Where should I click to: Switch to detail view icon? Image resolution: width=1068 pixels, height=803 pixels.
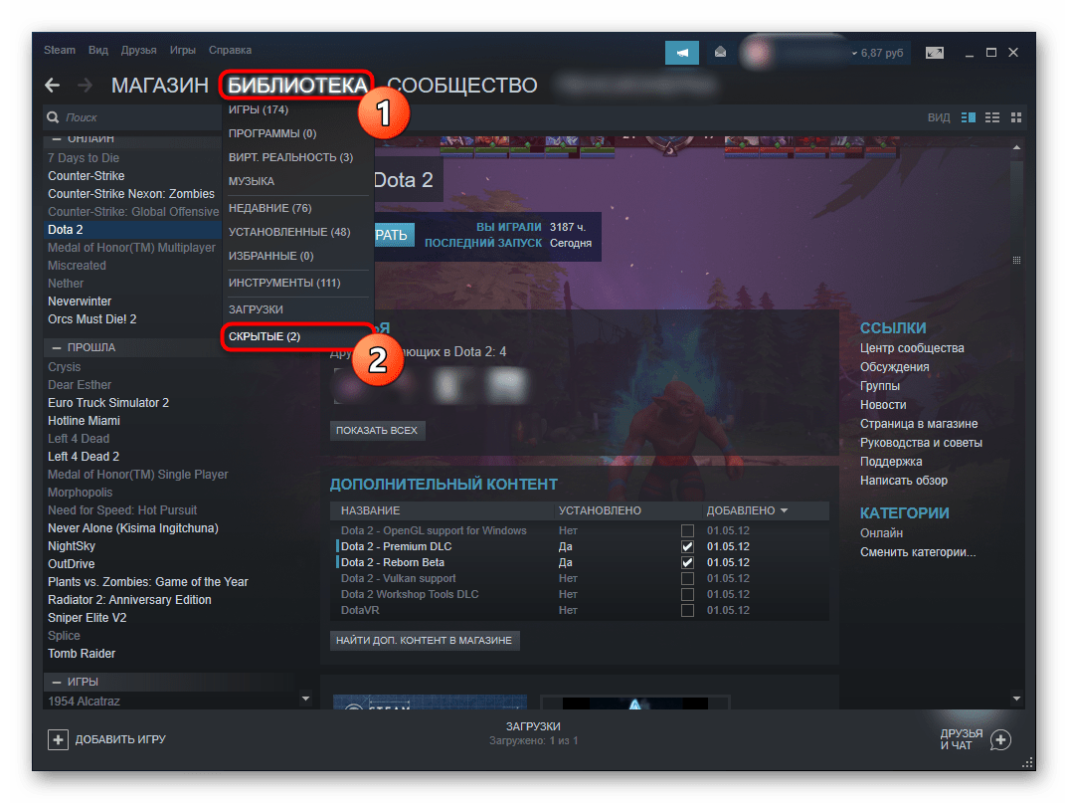[968, 117]
